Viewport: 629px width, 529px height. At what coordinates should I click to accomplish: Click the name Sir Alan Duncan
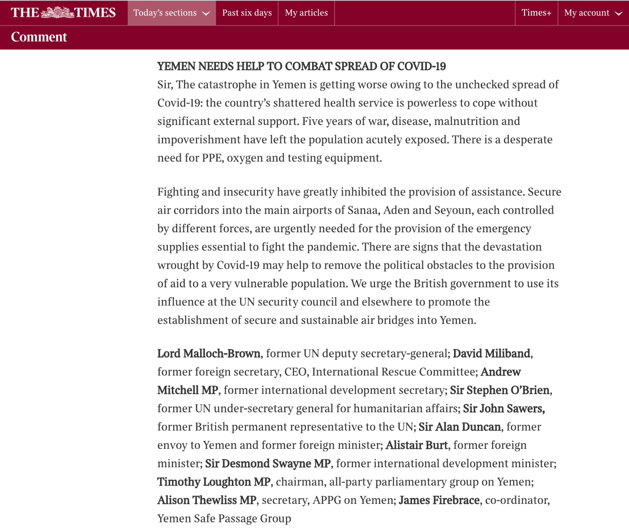[x=460, y=427]
